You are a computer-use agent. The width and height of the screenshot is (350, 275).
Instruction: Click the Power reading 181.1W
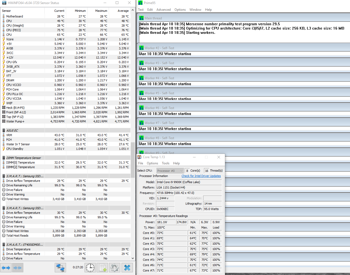(x=166, y=222)
